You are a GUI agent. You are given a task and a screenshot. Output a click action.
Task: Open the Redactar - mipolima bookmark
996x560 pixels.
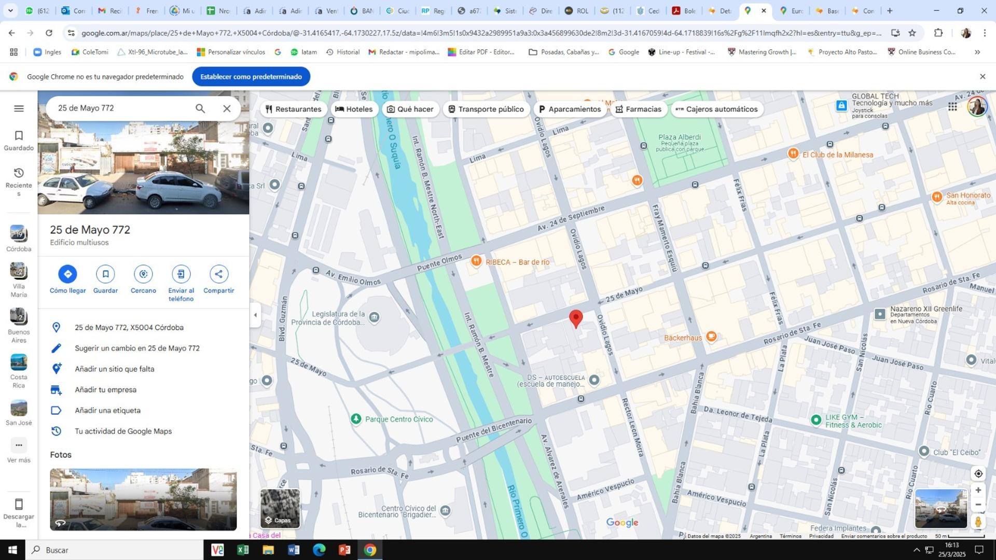[404, 52]
